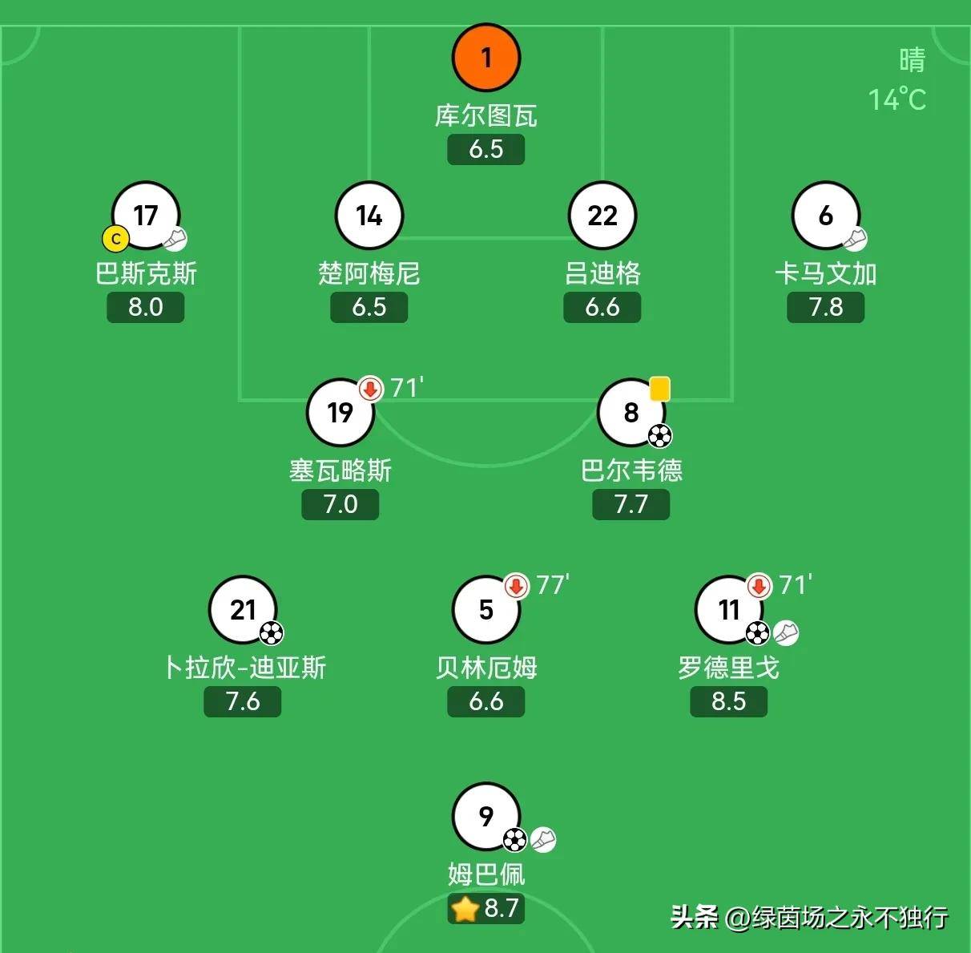Open player 罗德里戈 name label
Screen dimensions: 971x953
pyautogui.click(x=728, y=667)
